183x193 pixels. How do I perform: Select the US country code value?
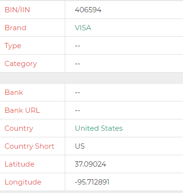(x=80, y=146)
